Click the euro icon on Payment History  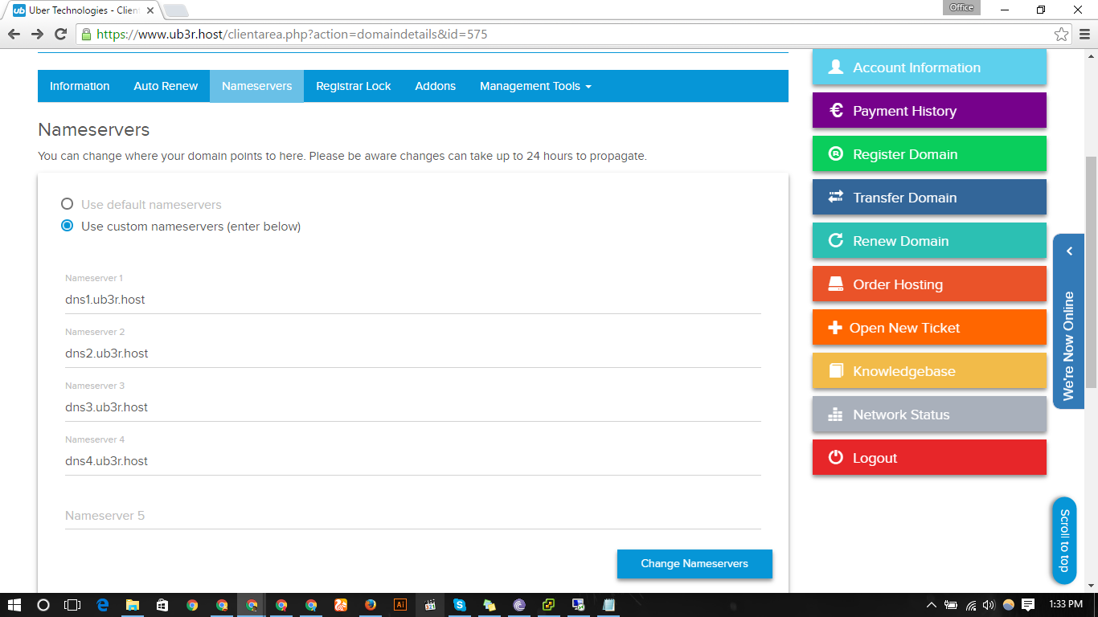click(836, 111)
